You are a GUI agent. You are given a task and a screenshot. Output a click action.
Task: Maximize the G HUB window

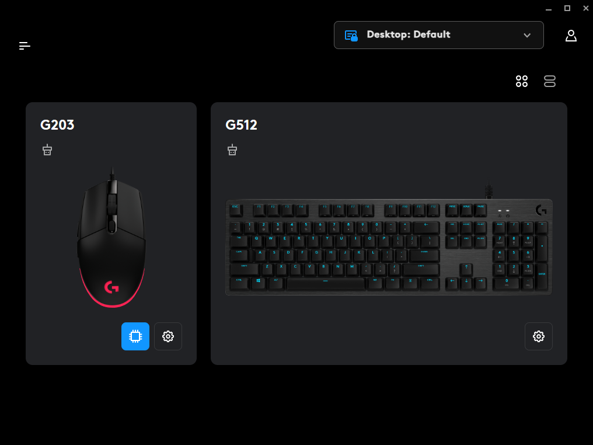[567, 8]
